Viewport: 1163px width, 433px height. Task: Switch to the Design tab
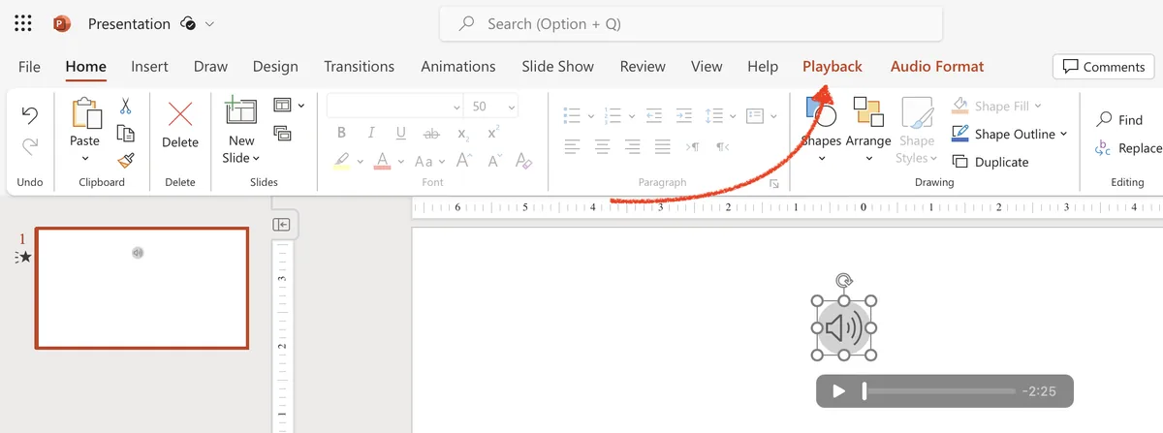click(x=275, y=66)
